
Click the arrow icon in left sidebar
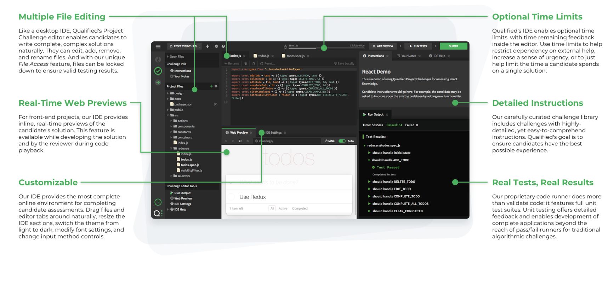158,82
